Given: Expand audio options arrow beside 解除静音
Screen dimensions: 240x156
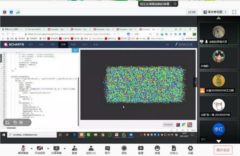Looking at the screenshot, I should (32, 148).
